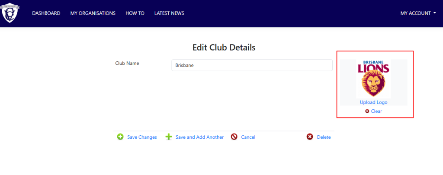Click the Cancel link text
443x175 pixels.
tap(248, 137)
